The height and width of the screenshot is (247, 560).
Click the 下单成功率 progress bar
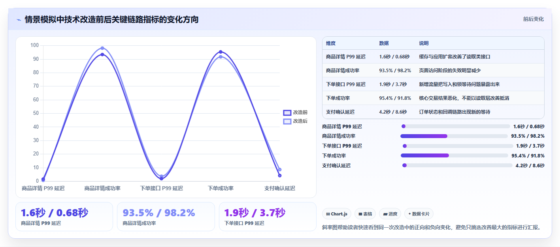point(454,155)
